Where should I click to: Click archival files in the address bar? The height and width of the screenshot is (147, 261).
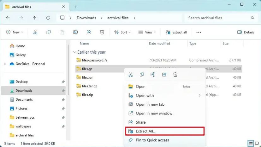tap(118, 18)
